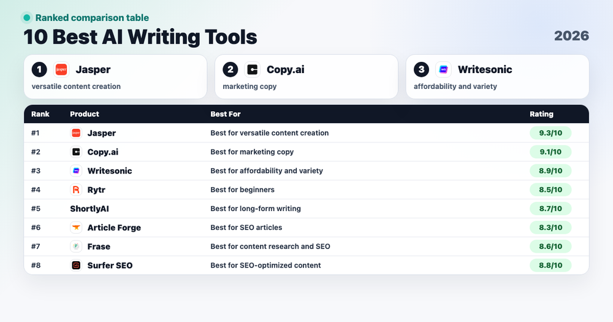Click the 8.9/10 rating badge
The image size is (613, 322).
tap(550, 171)
